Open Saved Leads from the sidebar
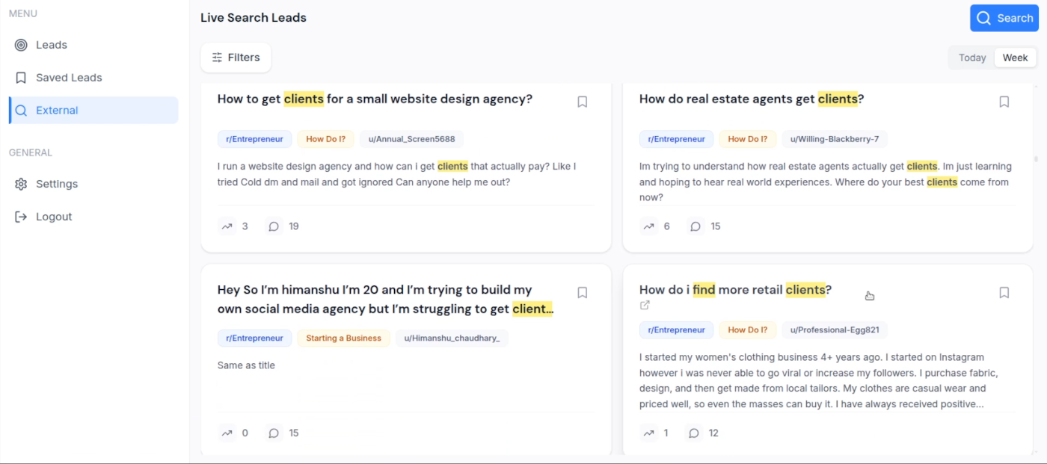The height and width of the screenshot is (464, 1047). 20,77
